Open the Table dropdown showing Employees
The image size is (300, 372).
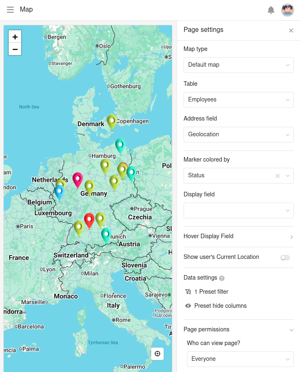click(238, 100)
